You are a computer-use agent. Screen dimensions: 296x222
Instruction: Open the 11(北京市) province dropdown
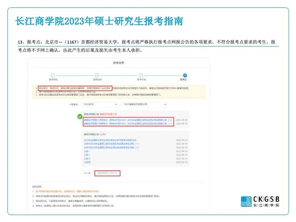click(x=100, y=104)
